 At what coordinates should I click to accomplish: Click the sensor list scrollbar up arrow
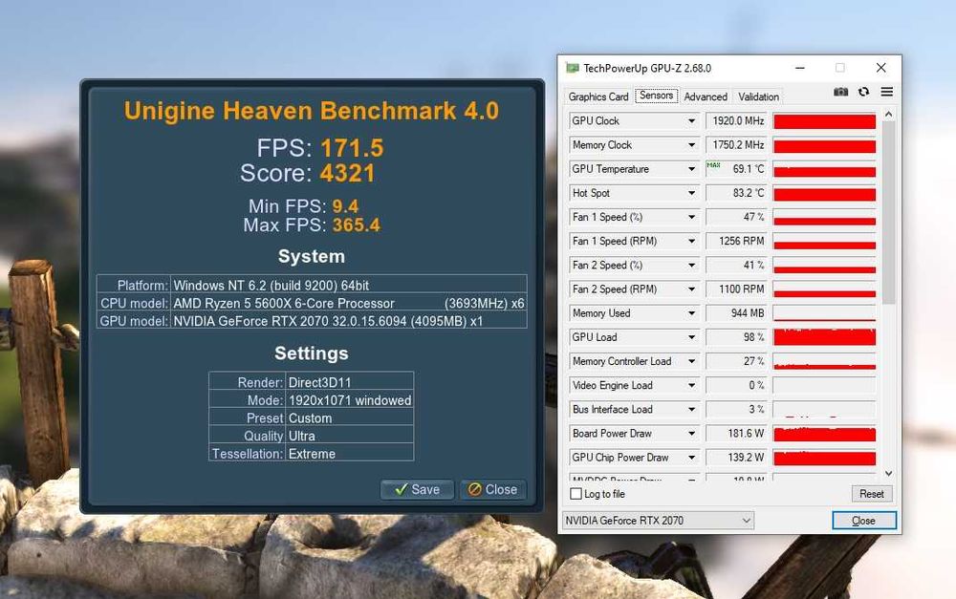[x=888, y=115]
